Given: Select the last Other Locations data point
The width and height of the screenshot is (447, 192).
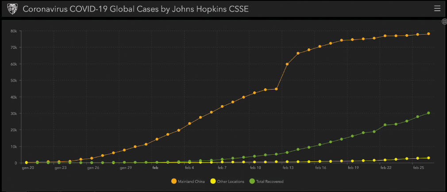Looking at the screenshot, I should [428, 158].
